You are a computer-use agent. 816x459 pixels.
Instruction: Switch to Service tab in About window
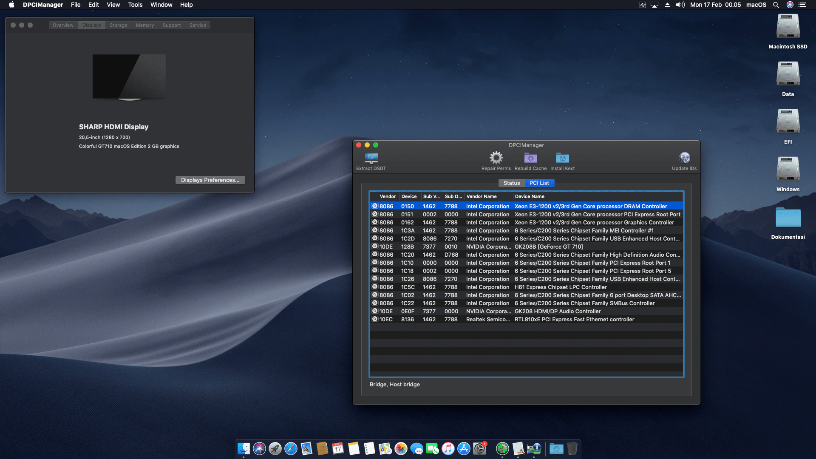pyautogui.click(x=198, y=25)
